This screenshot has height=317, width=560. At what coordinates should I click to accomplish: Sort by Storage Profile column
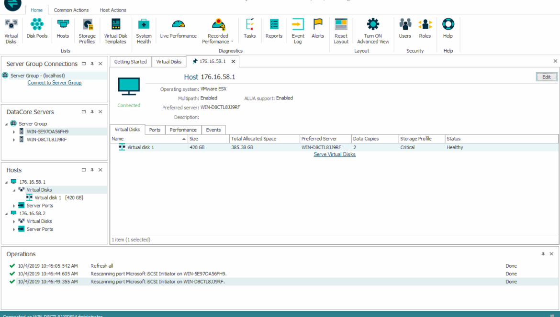pos(421,139)
